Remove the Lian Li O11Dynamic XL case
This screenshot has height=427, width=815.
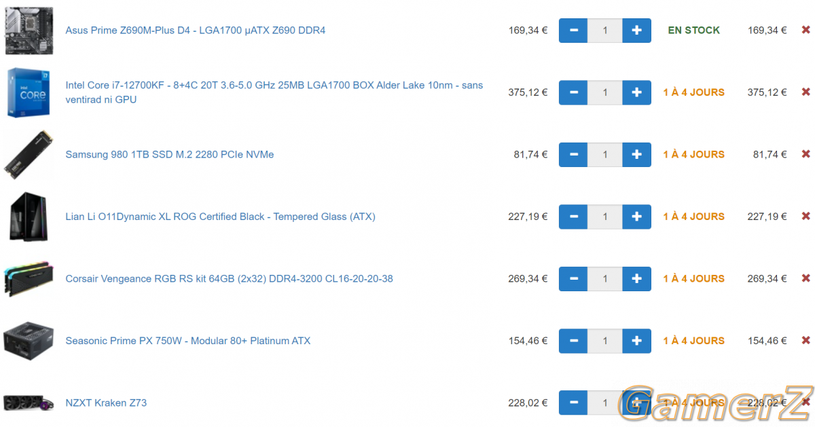click(806, 217)
